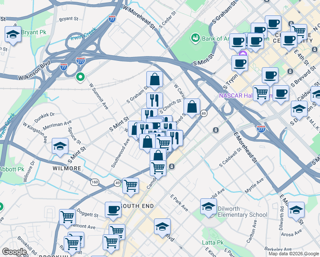320x257 pixels.
Task: Select the I-277 shield near Wilkinson Blvd
Action: (x=80, y=61)
